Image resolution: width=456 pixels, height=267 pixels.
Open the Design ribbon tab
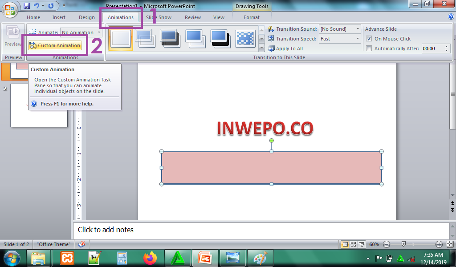pyautogui.click(x=87, y=17)
